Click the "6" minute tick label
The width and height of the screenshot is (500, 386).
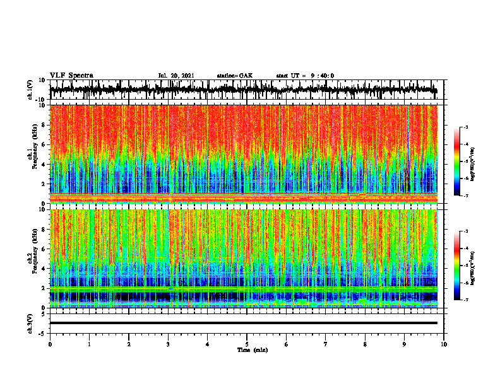(x=287, y=344)
